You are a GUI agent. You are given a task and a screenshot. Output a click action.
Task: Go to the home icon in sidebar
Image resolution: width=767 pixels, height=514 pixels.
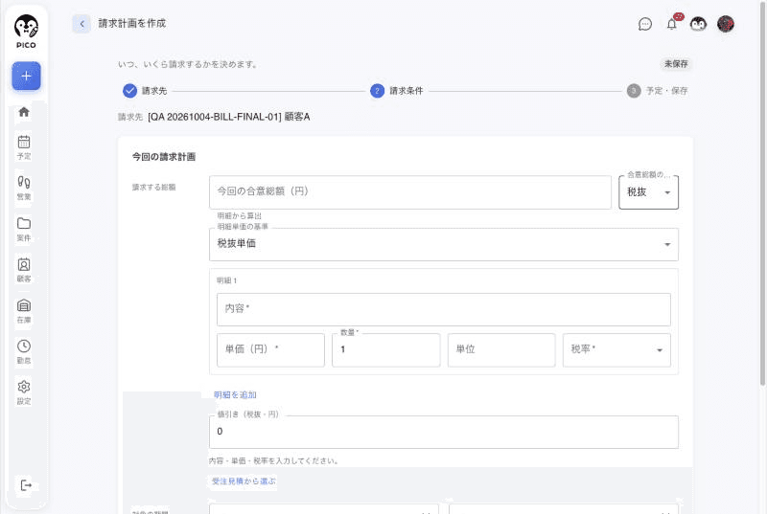(x=24, y=112)
